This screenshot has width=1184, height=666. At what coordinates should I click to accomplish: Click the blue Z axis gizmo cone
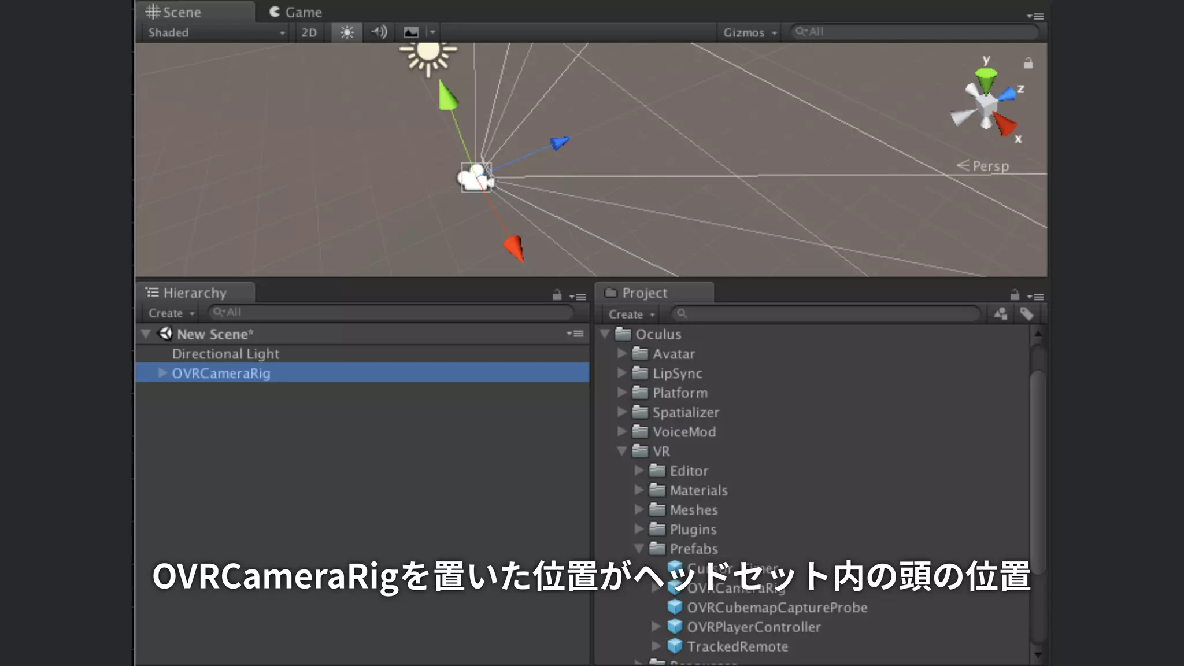pos(1007,94)
